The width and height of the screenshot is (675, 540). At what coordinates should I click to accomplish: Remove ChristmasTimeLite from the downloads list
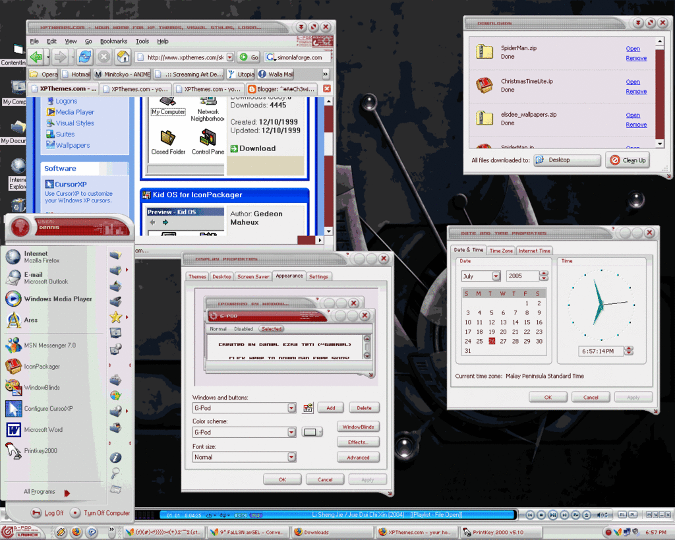pyautogui.click(x=636, y=91)
